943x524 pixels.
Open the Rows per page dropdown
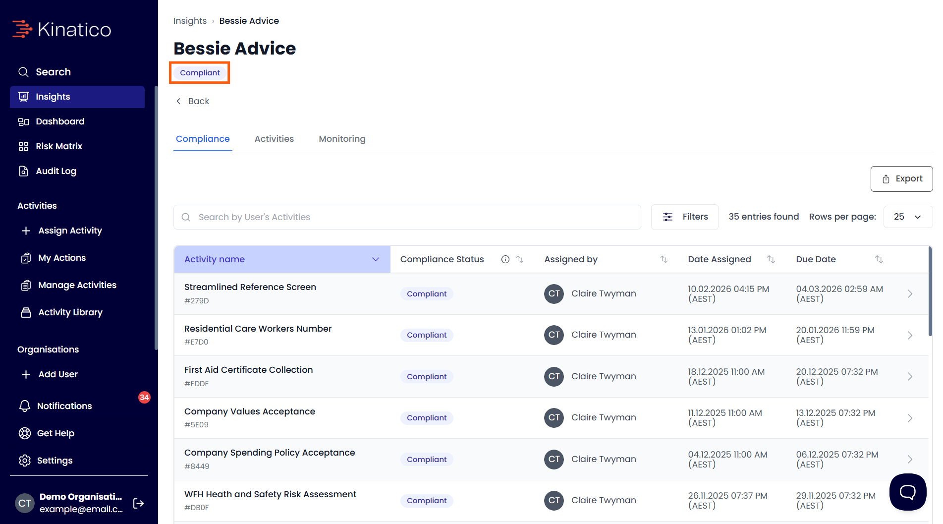click(907, 217)
